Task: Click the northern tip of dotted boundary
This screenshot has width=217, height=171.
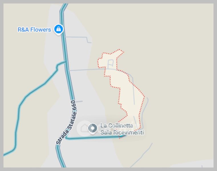Action: click(x=119, y=50)
